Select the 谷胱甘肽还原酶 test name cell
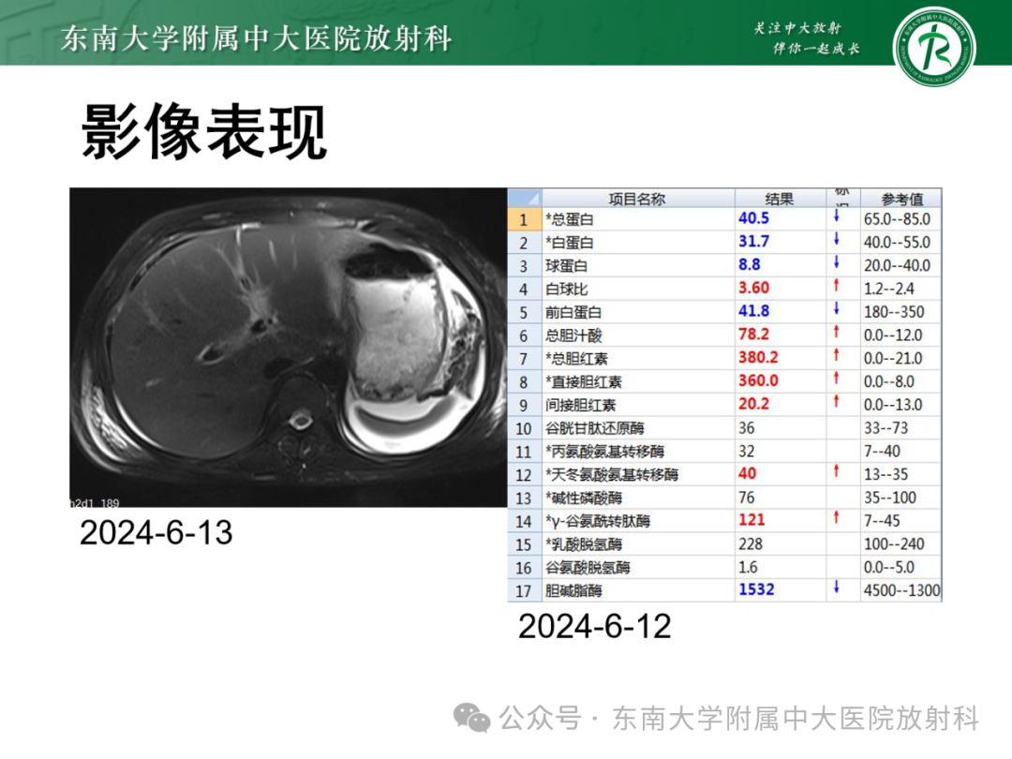This screenshot has height=759, width=1012. point(638,428)
